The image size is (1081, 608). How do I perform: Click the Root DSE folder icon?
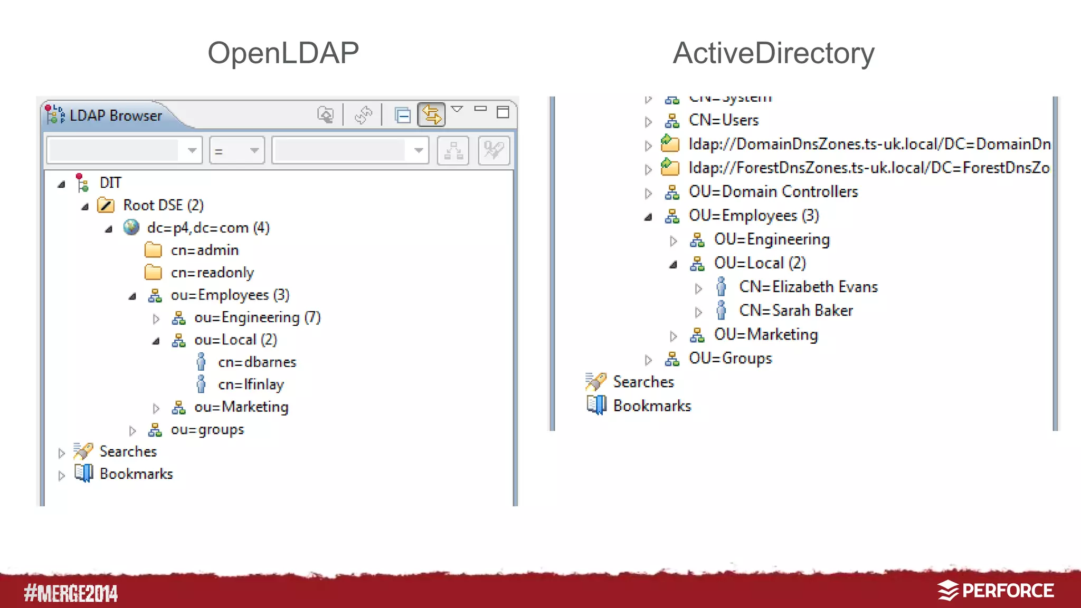[x=106, y=205]
